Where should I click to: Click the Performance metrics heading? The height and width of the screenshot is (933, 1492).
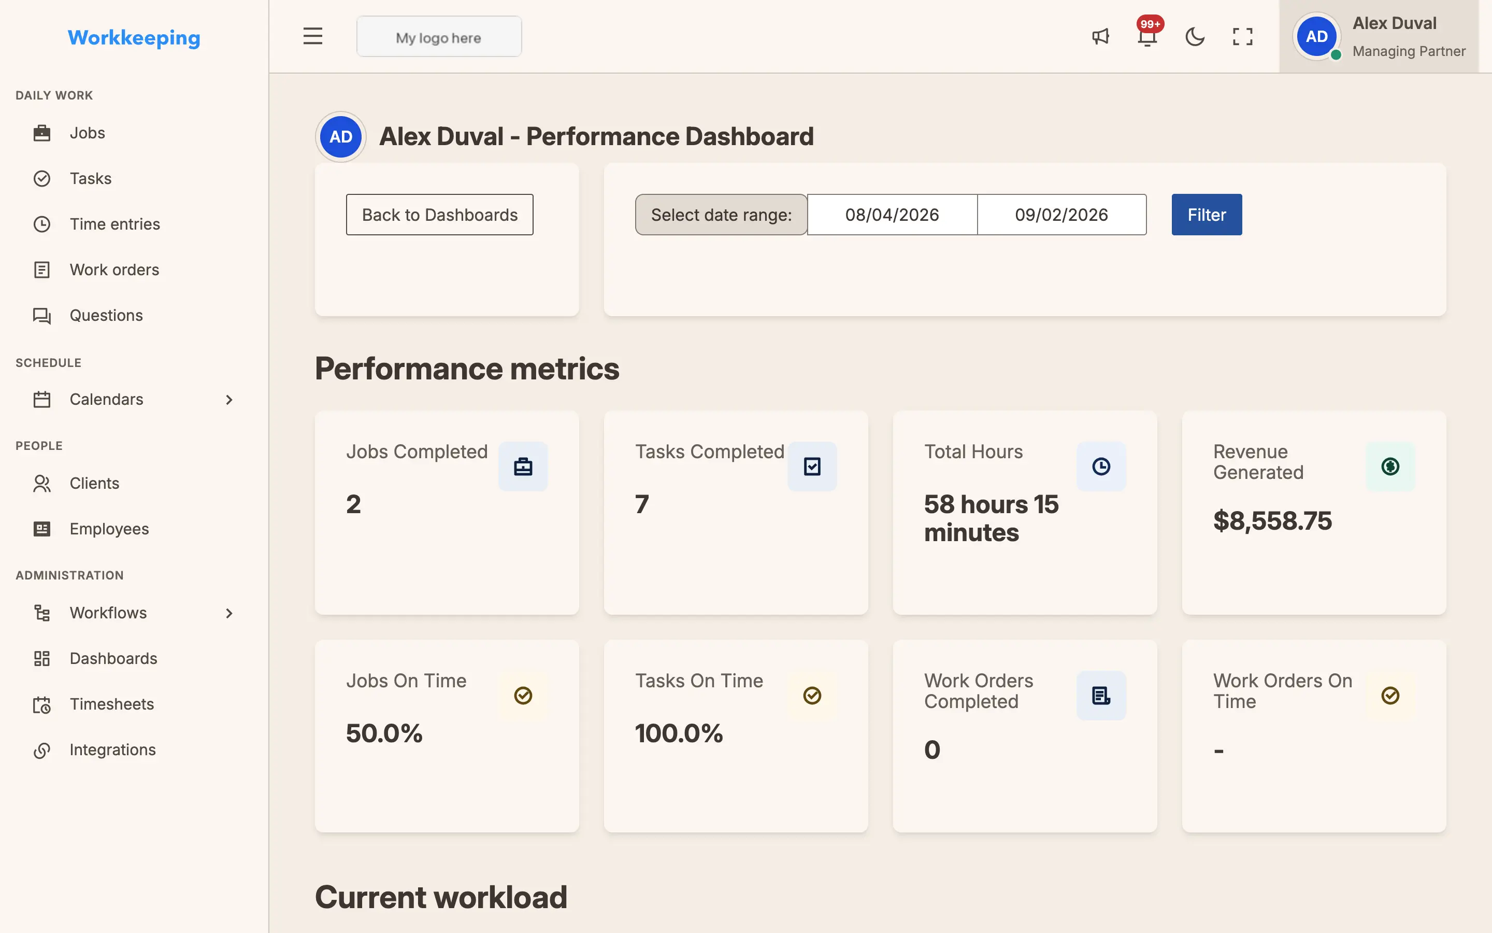pyautogui.click(x=467, y=369)
